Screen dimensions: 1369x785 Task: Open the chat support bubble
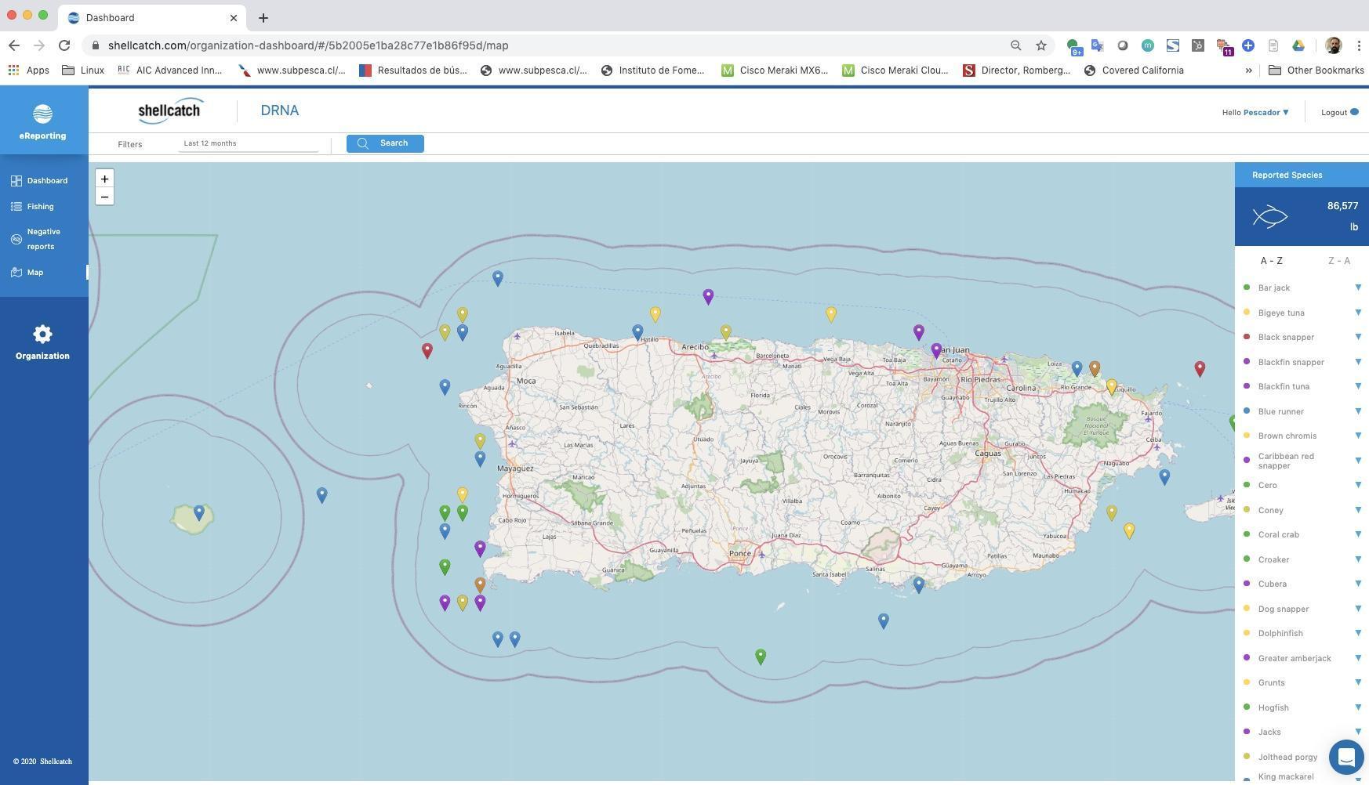(1345, 757)
